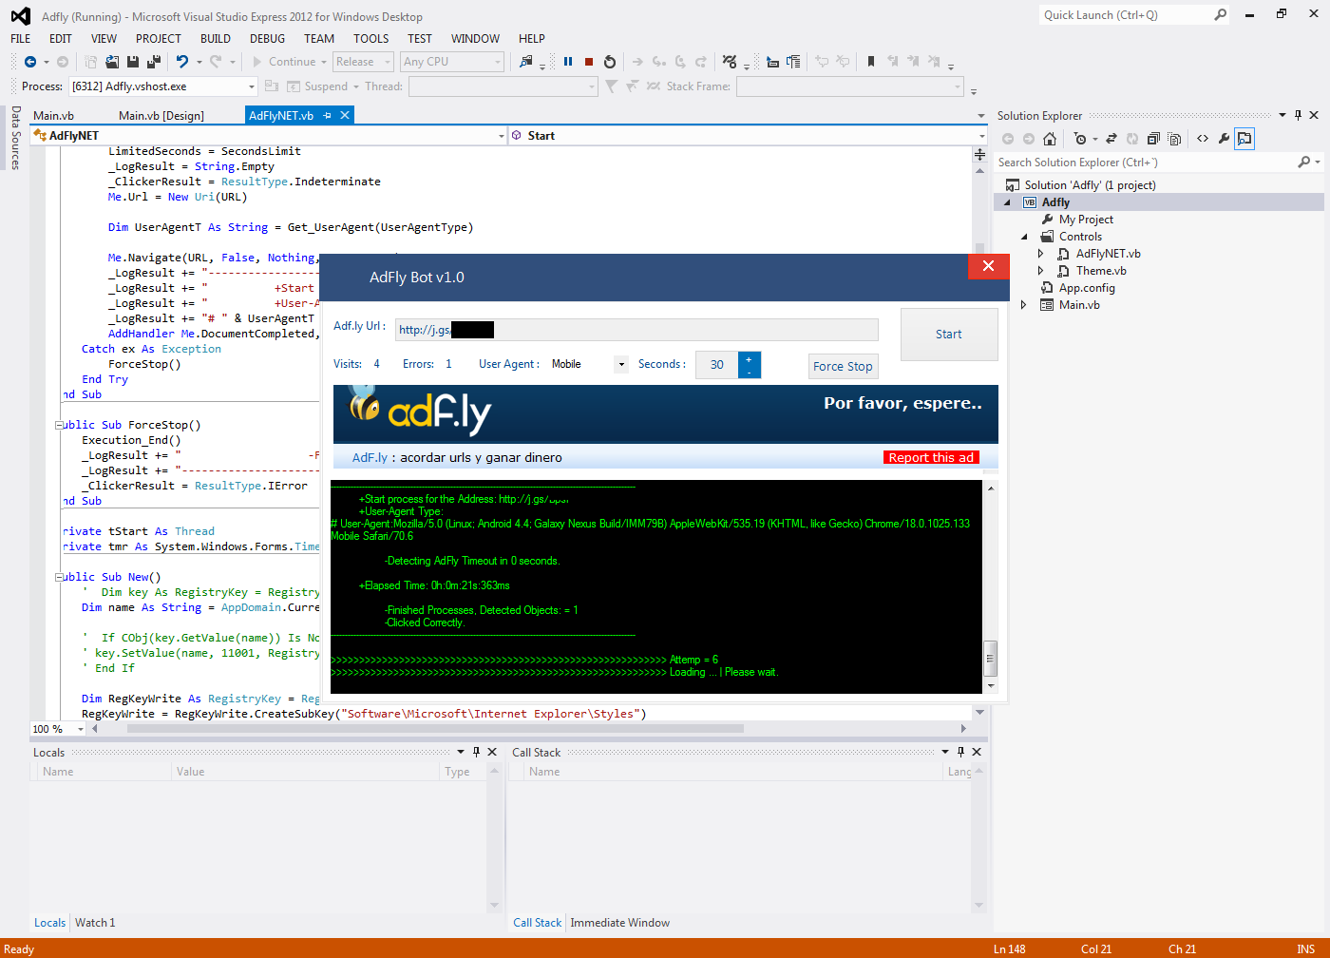This screenshot has width=1330, height=958.
Task: Close the Locals panel
Action: click(x=492, y=752)
